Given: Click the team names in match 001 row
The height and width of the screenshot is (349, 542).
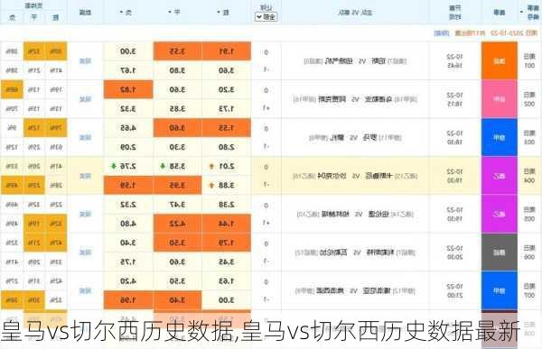Looking at the screenshot, I should click(355, 61).
